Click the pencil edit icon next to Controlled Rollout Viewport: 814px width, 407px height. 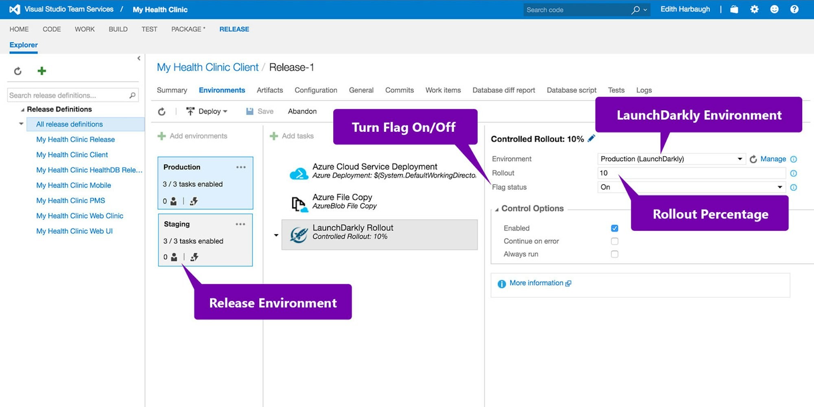tap(591, 138)
